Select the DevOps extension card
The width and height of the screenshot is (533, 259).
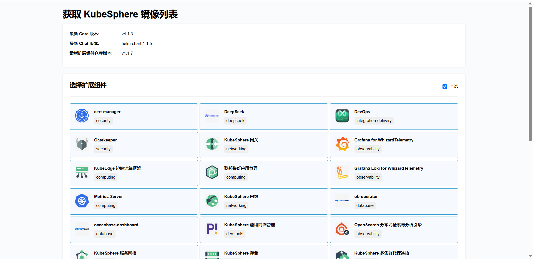tap(394, 116)
